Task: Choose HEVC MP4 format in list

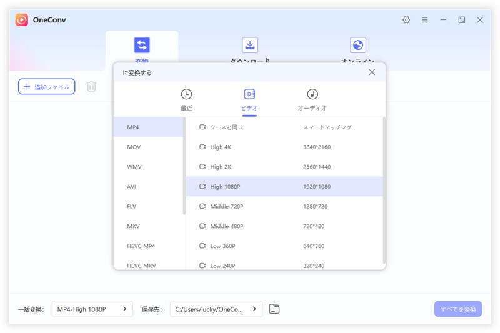Action: click(148, 246)
